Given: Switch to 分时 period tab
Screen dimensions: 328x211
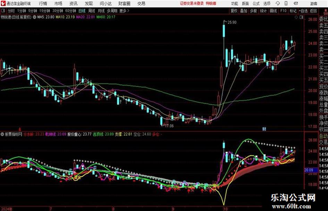Looking at the screenshot, I should [x=11, y=11].
